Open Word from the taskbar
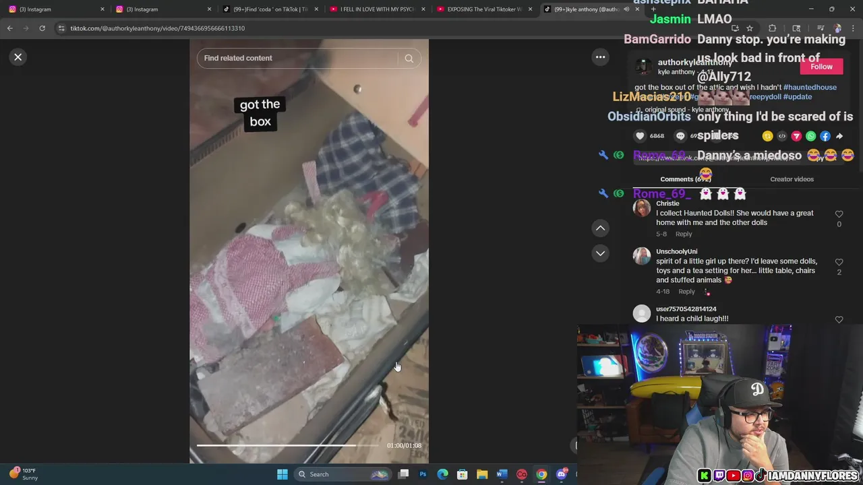The image size is (863, 485). [502, 474]
